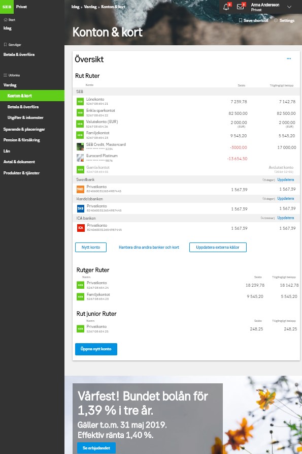Viewport: 302px width, 454px height.
Task: Open SEB Credit, Mastercard entry
Action: click(106, 144)
